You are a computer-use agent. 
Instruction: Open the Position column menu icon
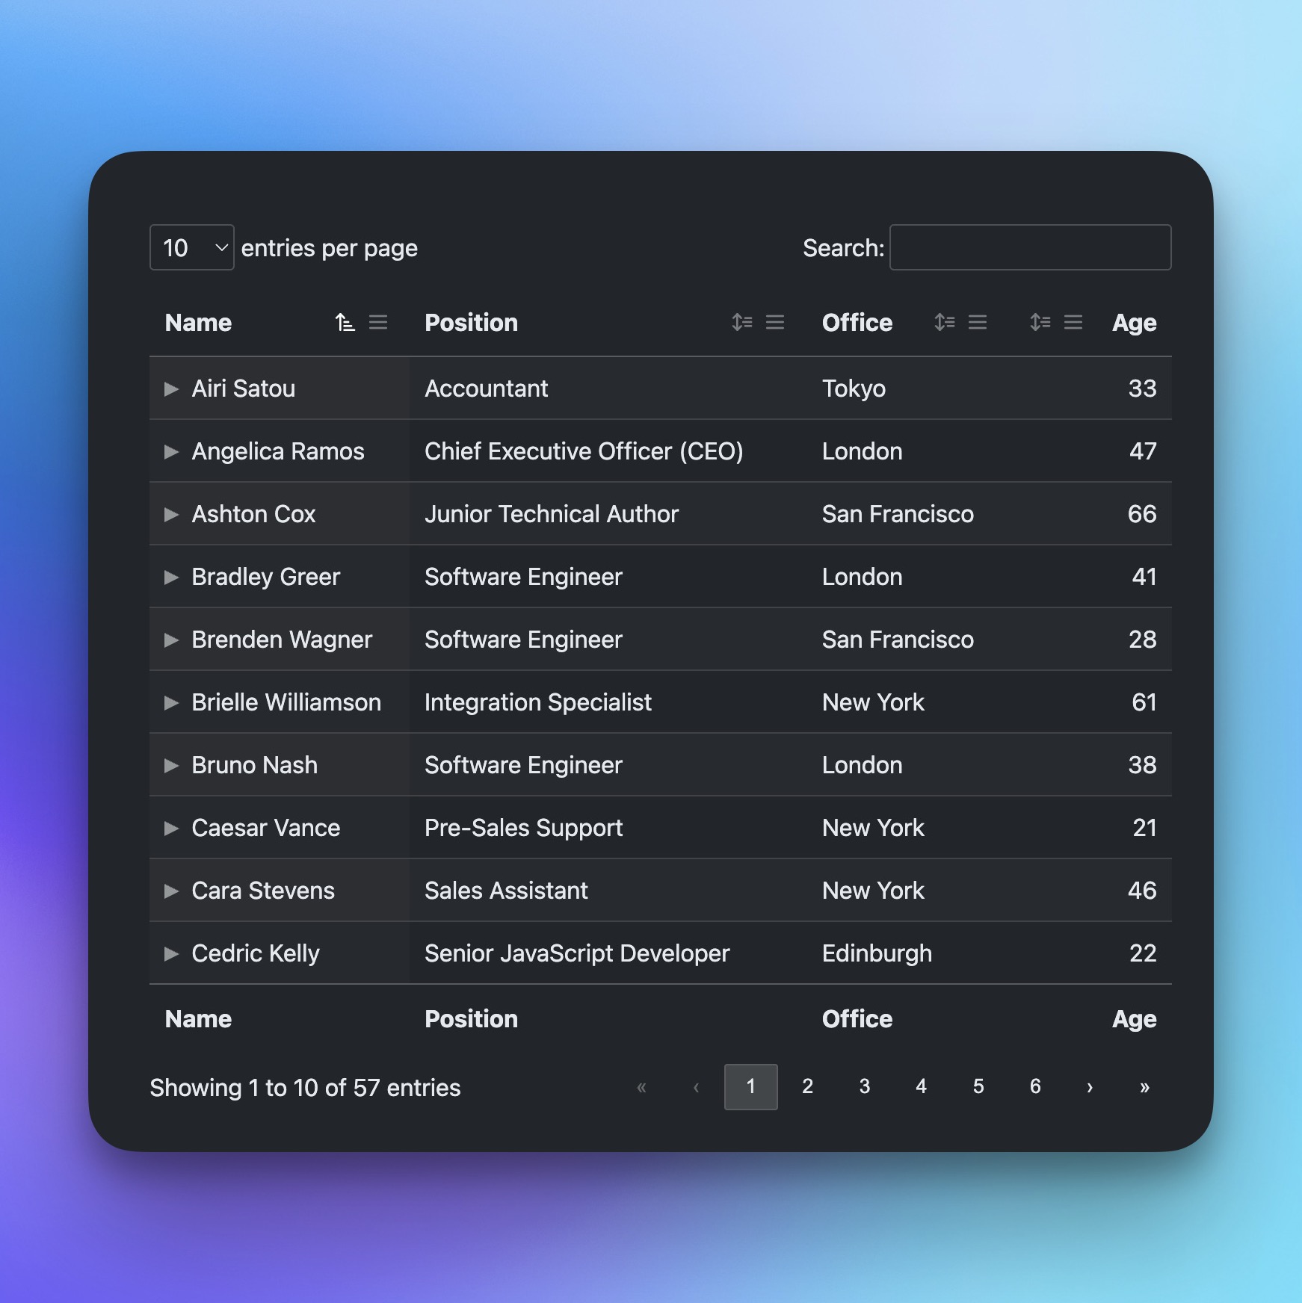[x=775, y=322]
